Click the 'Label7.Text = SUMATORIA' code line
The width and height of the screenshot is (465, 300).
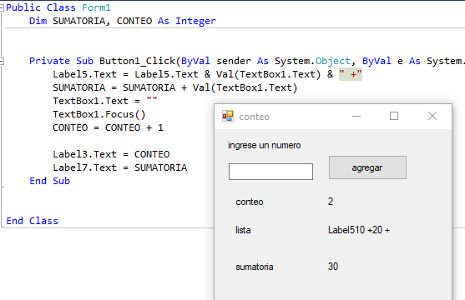pyautogui.click(x=120, y=167)
